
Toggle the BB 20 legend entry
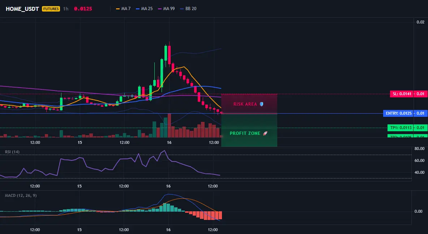click(188, 9)
